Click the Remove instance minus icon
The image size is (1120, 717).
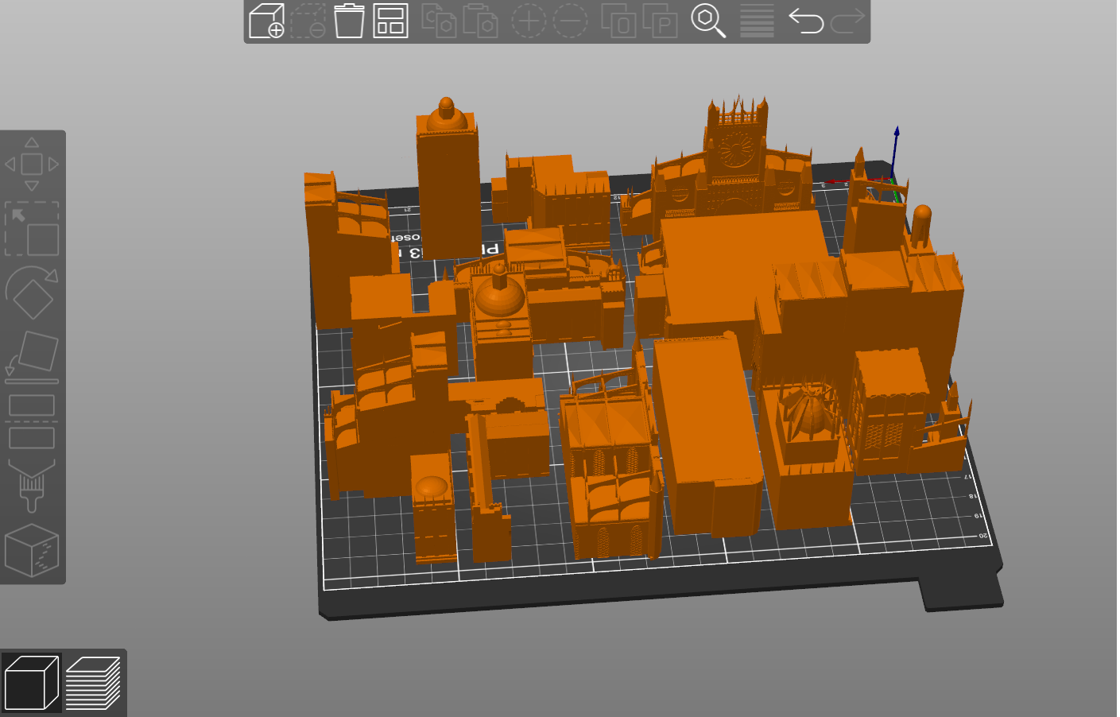pos(570,21)
